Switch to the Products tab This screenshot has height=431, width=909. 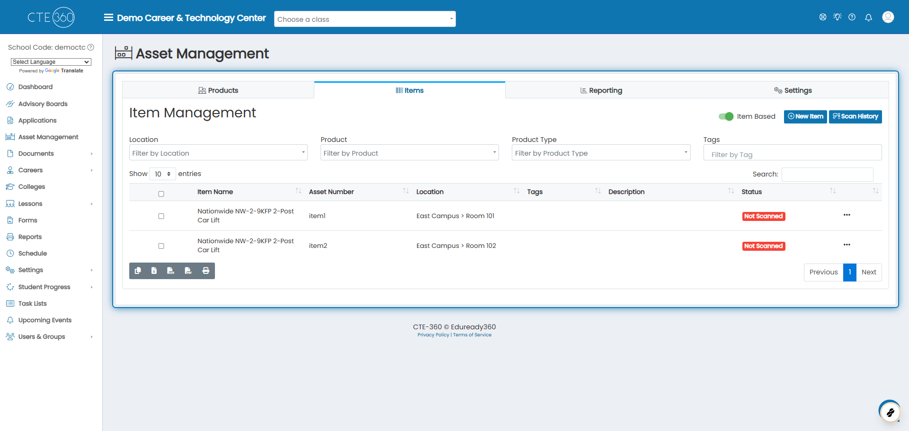pyautogui.click(x=218, y=90)
